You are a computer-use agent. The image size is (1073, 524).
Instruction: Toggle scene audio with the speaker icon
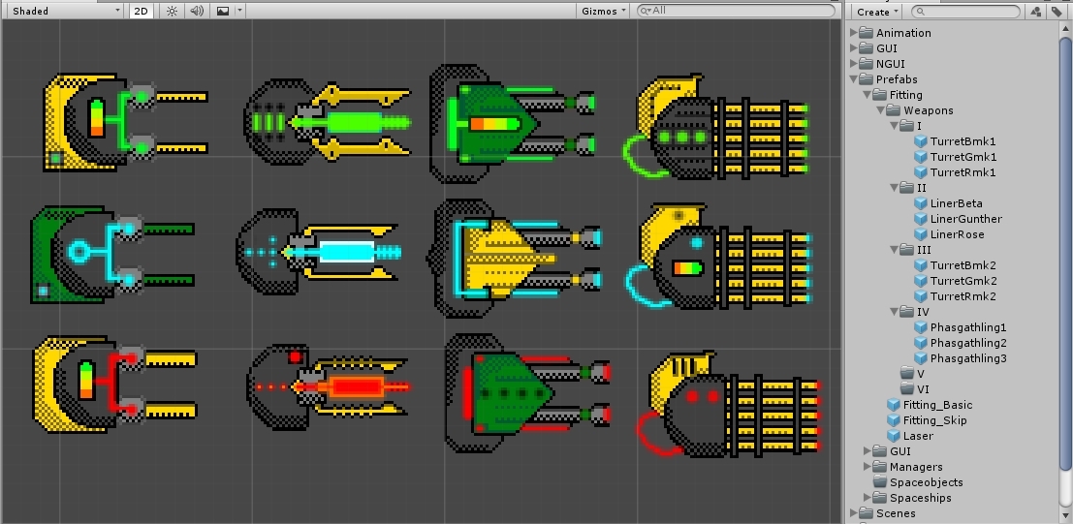[197, 11]
